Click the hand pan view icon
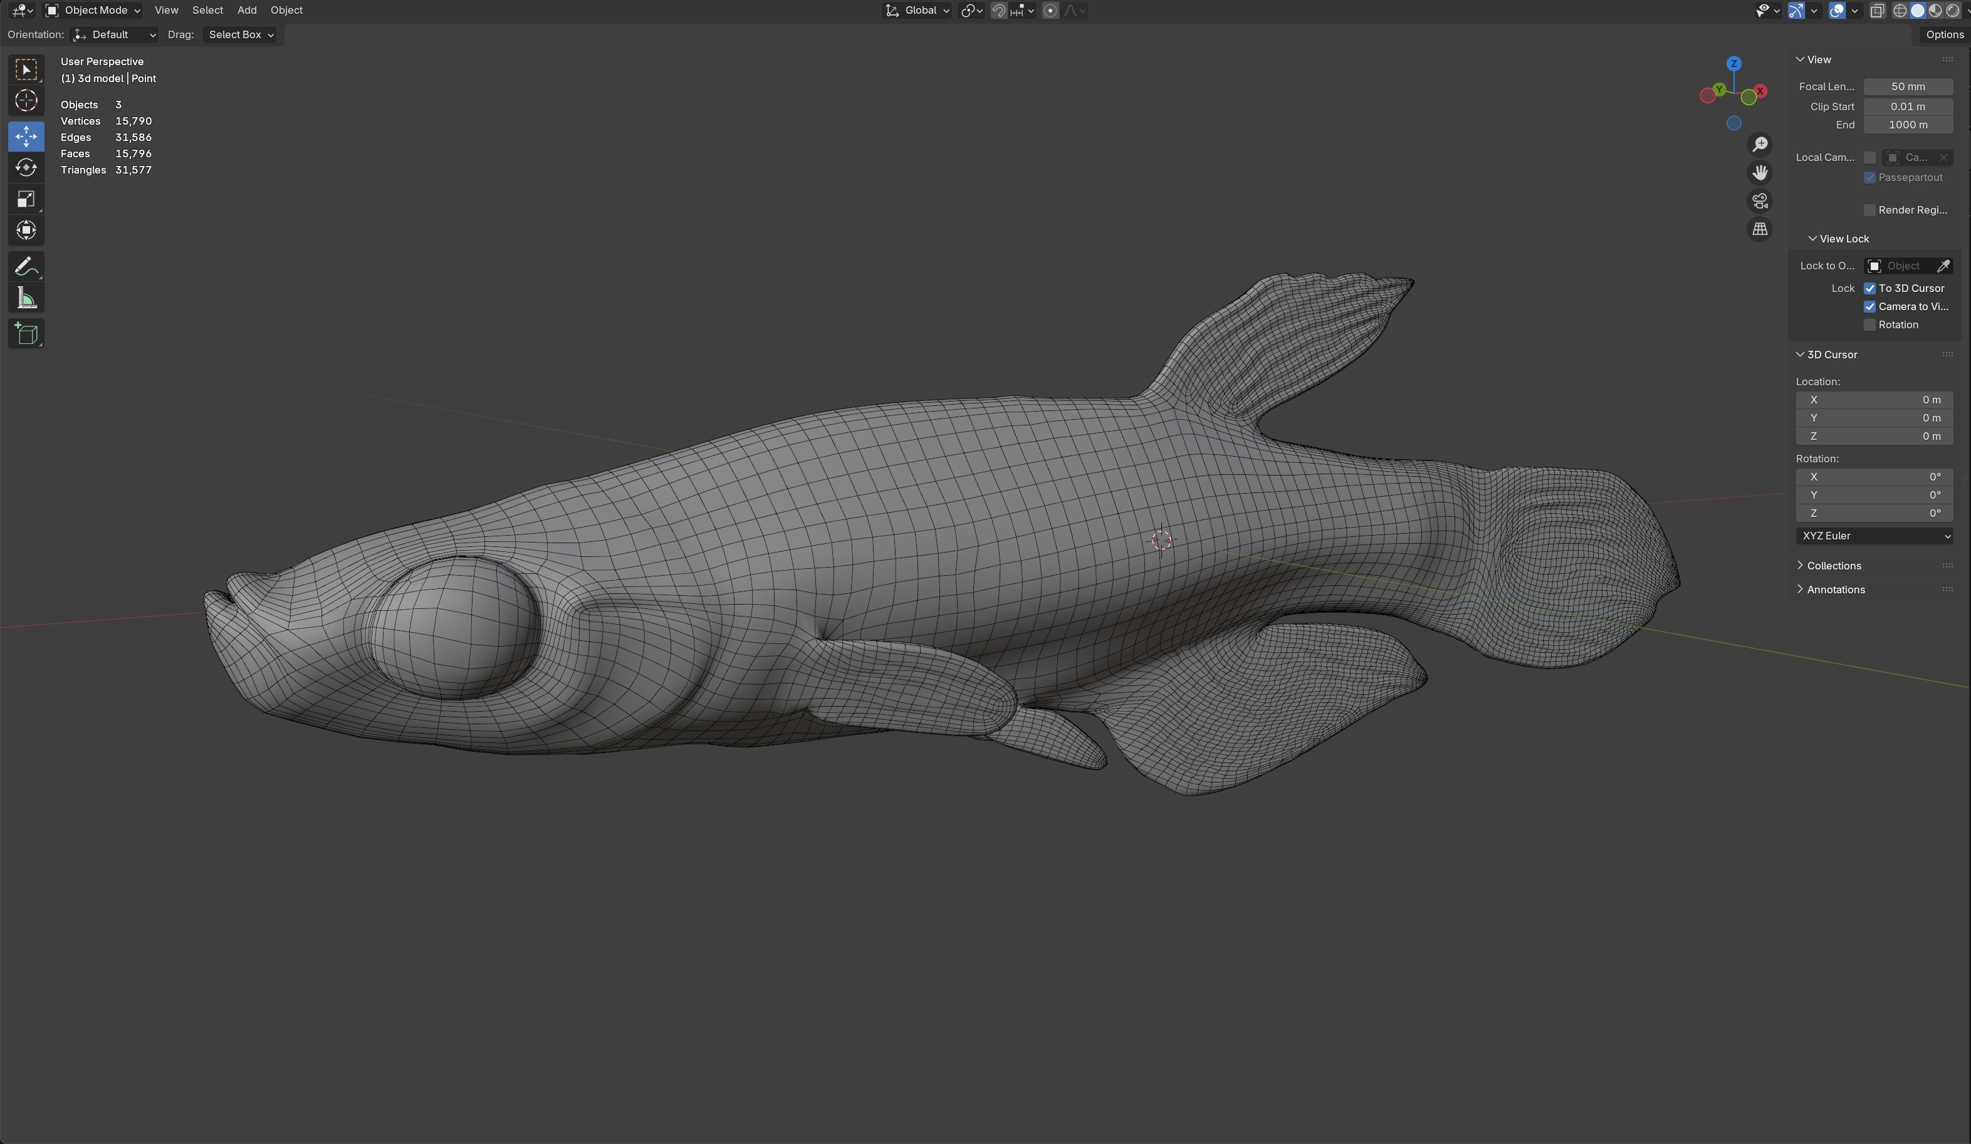The image size is (1971, 1144). [1760, 173]
